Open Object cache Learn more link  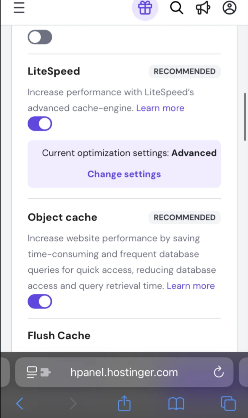(191, 286)
